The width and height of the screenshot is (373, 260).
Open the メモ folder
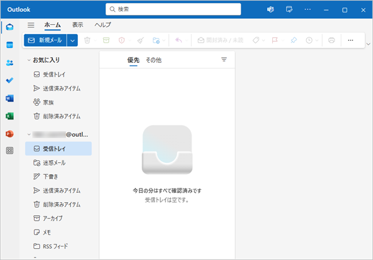click(x=58, y=232)
